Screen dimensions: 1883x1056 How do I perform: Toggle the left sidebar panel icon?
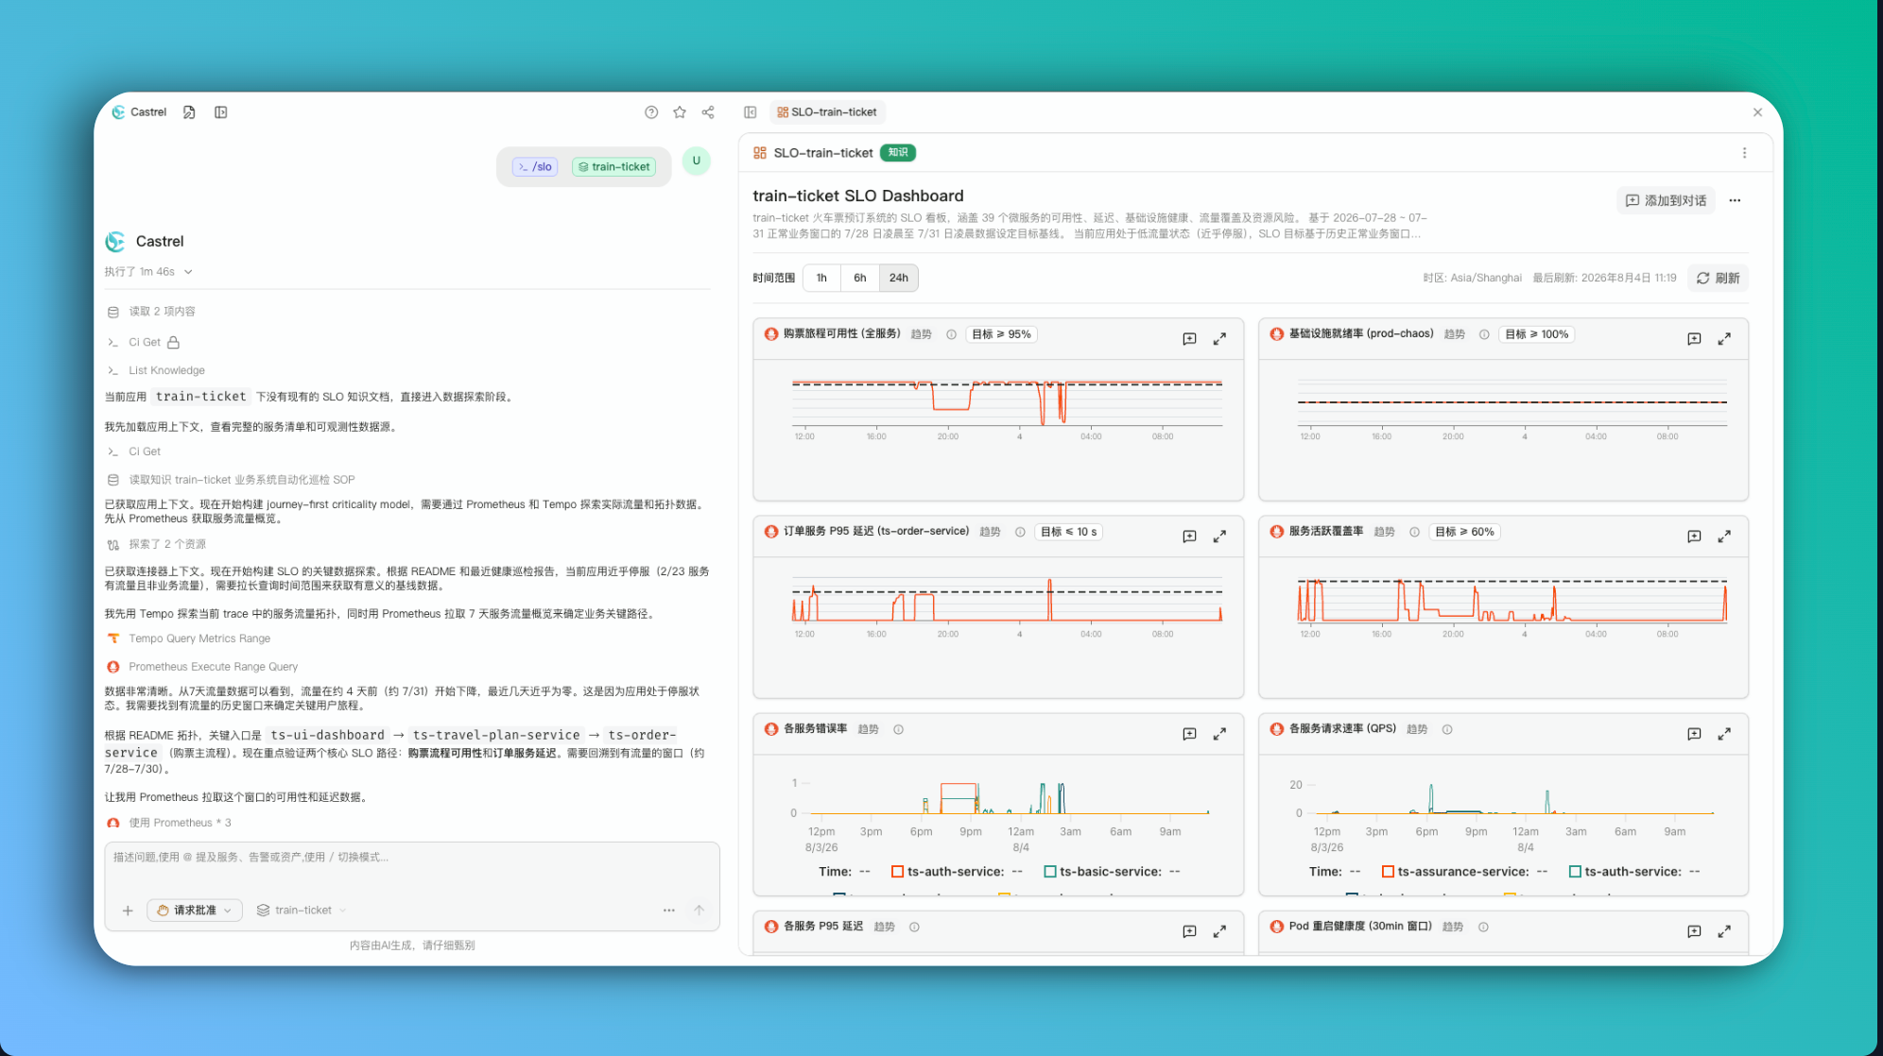coord(221,112)
